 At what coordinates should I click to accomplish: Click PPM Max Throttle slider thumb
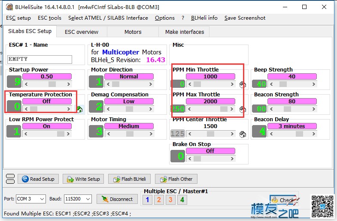click(x=224, y=109)
